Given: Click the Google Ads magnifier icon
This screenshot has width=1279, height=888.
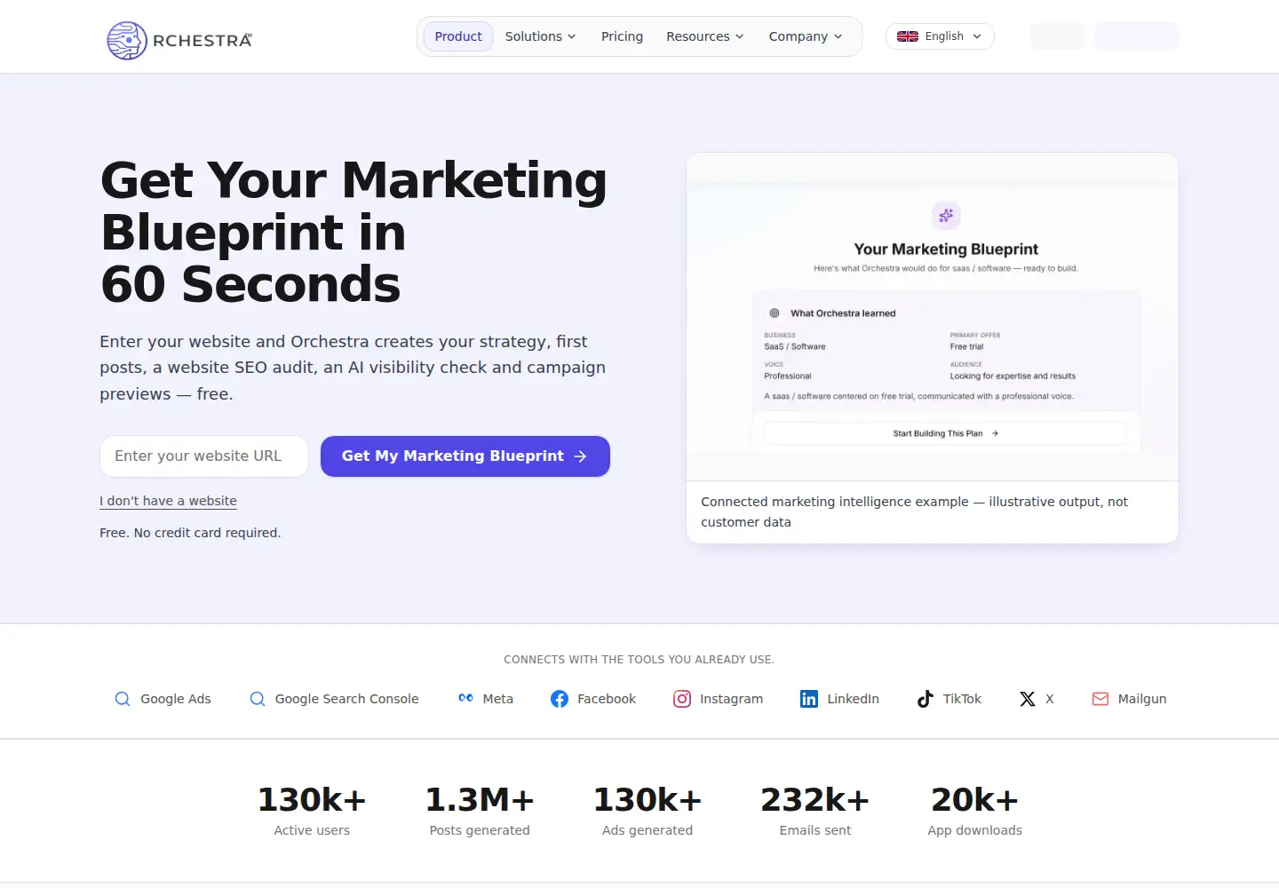Looking at the screenshot, I should (x=123, y=699).
